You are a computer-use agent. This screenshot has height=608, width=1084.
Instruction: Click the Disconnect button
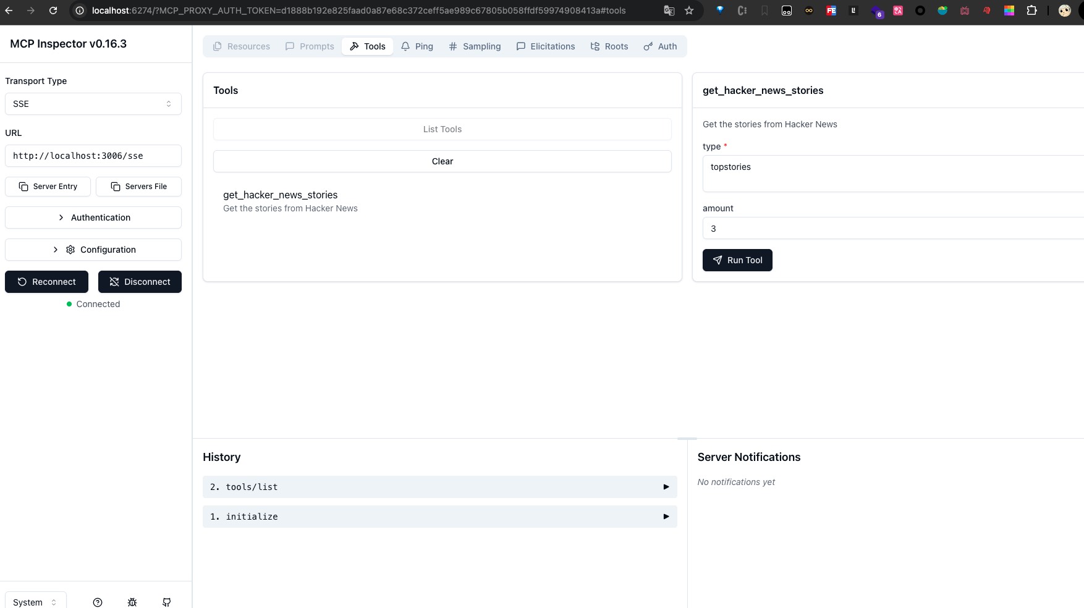tap(140, 282)
